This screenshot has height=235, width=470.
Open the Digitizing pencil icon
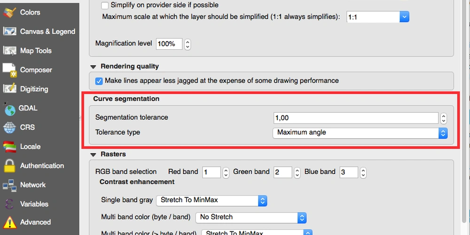(9, 89)
